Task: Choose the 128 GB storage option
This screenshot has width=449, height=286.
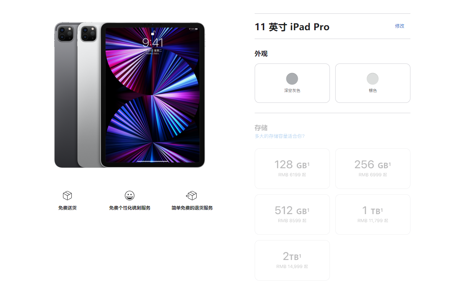Action: [x=292, y=169]
